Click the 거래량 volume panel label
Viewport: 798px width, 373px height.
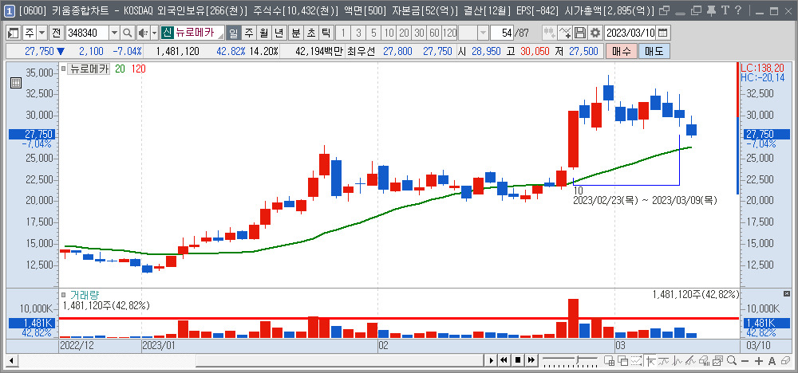click(x=84, y=295)
